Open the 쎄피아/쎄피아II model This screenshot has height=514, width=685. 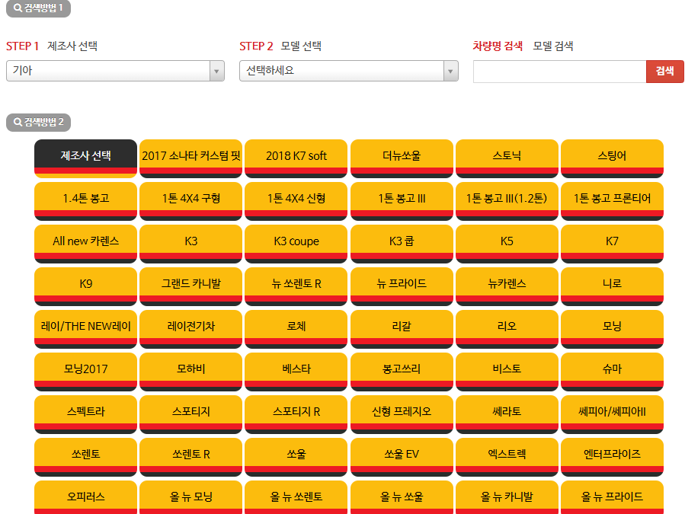tap(612, 414)
